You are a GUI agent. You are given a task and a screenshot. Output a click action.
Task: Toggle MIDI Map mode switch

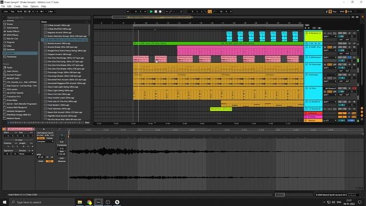[342, 11]
